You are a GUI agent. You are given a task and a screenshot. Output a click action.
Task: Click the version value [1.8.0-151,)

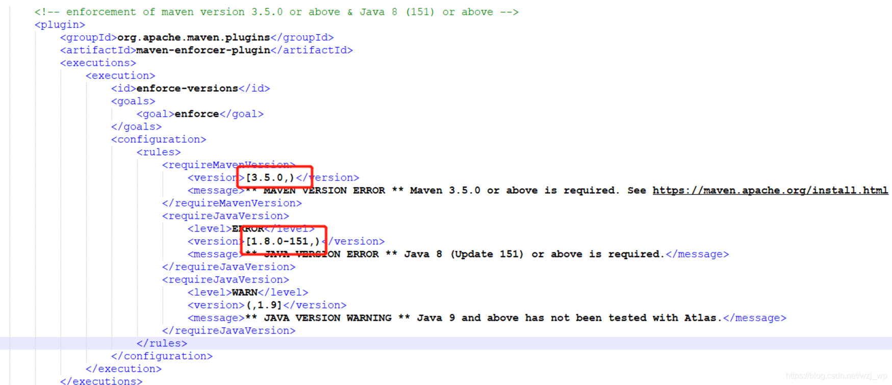pyautogui.click(x=283, y=241)
